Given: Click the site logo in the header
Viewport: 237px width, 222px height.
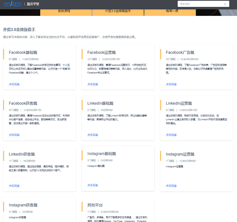Looking at the screenshot, I should point(12,4).
